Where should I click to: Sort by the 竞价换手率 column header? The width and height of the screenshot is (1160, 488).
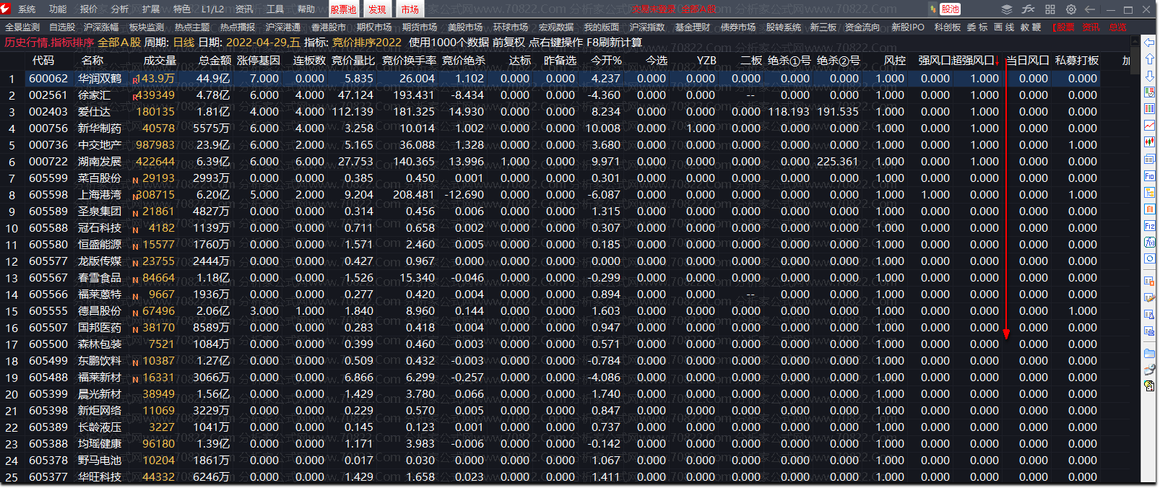tap(409, 61)
